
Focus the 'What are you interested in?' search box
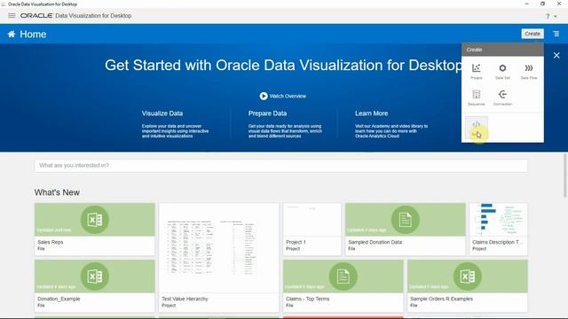pyautogui.click(x=280, y=166)
